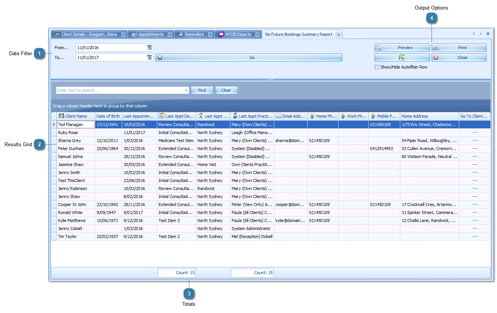Switch to the MYOB Exports tab

[238, 34]
